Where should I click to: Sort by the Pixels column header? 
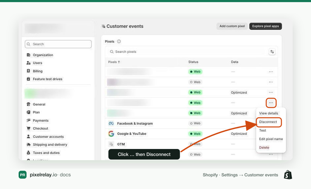click(x=114, y=62)
